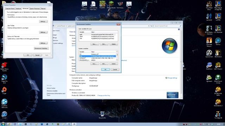Screen dimensions: 225x126
Task: Click New under user variables
Action: [95, 44]
